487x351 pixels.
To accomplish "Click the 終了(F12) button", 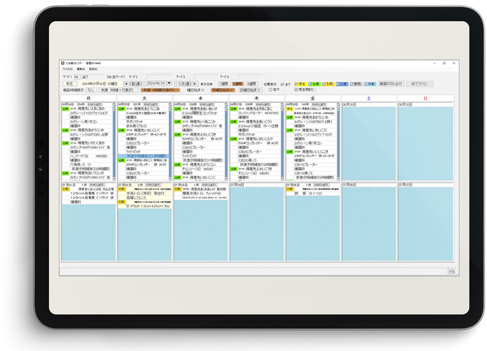I will (419, 84).
